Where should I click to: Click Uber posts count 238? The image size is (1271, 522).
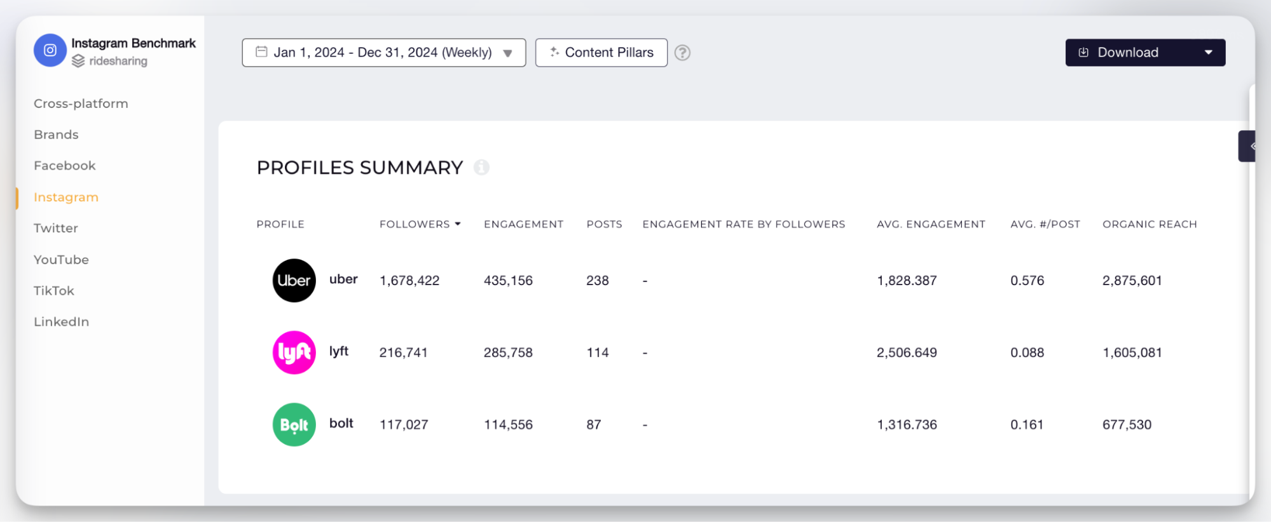click(x=598, y=281)
